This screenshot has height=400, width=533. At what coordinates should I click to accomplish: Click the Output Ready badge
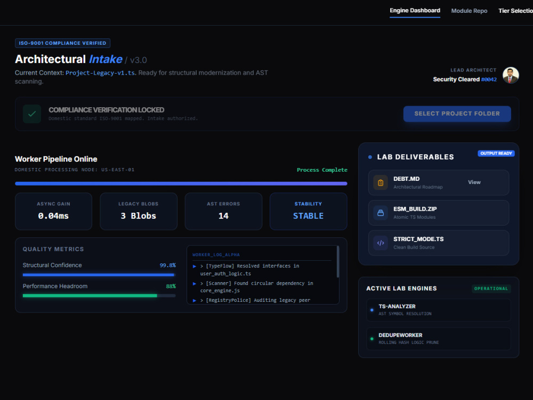pos(496,154)
